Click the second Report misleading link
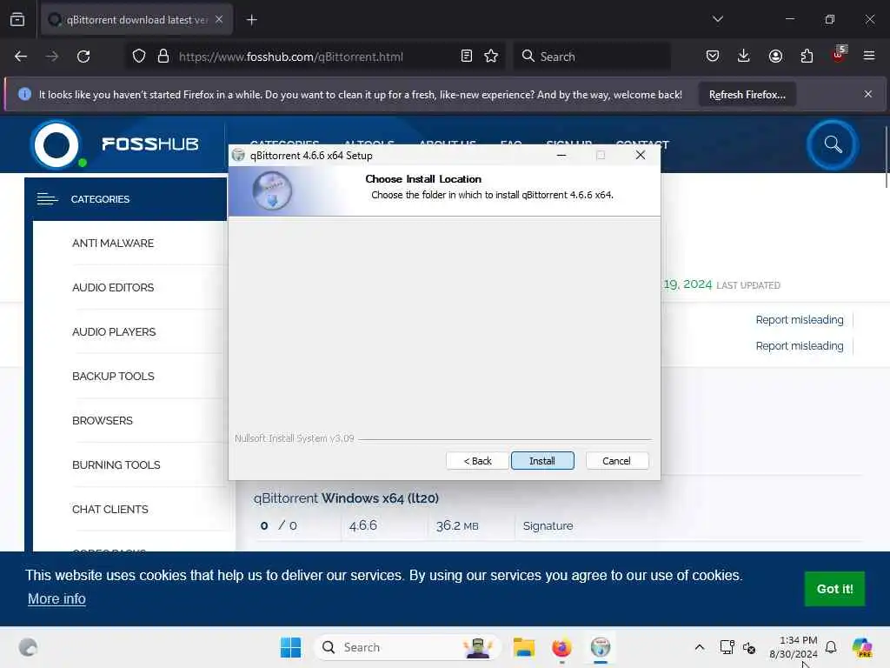890x668 pixels. pyautogui.click(x=800, y=346)
